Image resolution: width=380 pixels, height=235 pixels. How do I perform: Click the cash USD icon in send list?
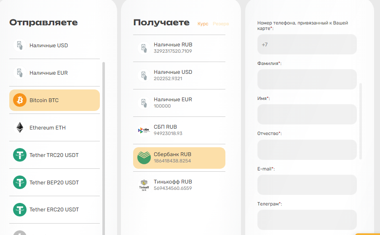tap(19, 45)
